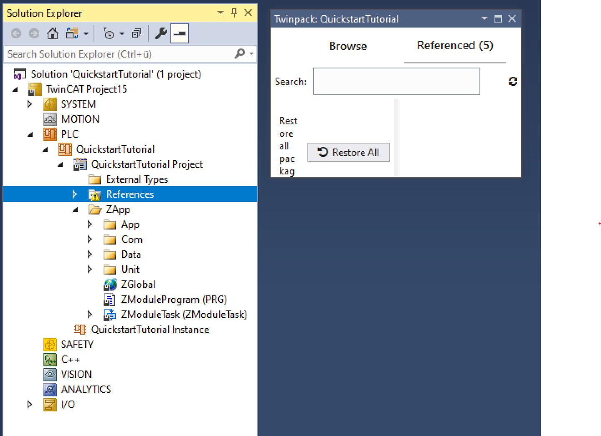The width and height of the screenshot is (601, 436).
Task: Collapse the QuickstartTutorial Project node
Action: pyautogui.click(x=61, y=164)
